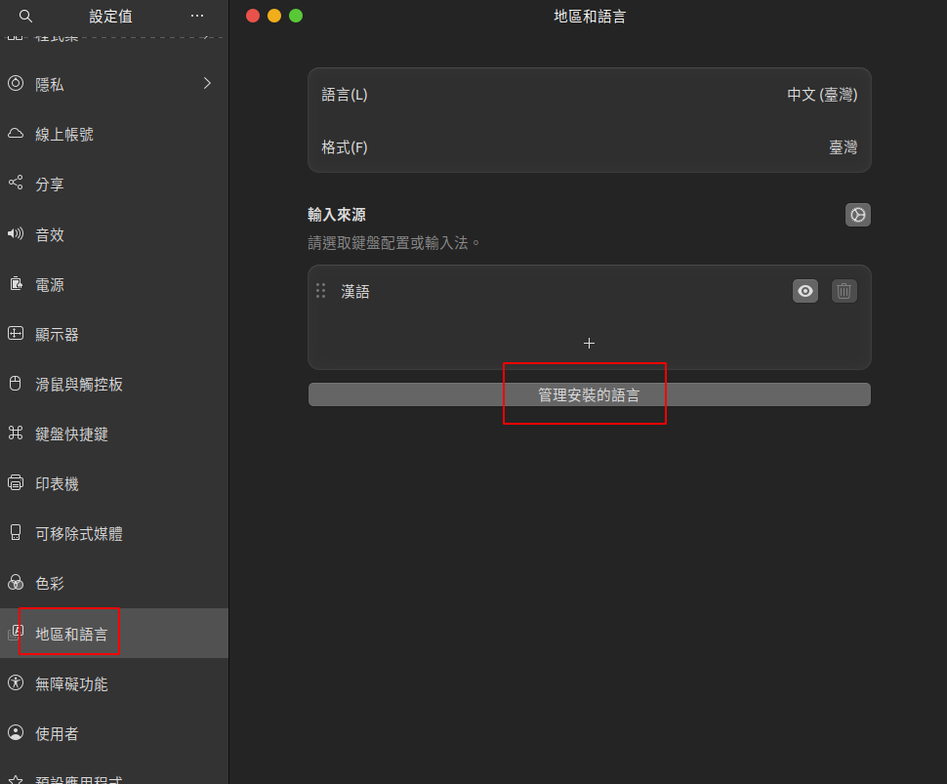Click the input source options gear button
The width and height of the screenshot is (947, 784).
point(857,215)
